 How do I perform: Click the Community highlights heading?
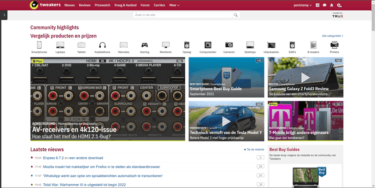click(54, 28)
